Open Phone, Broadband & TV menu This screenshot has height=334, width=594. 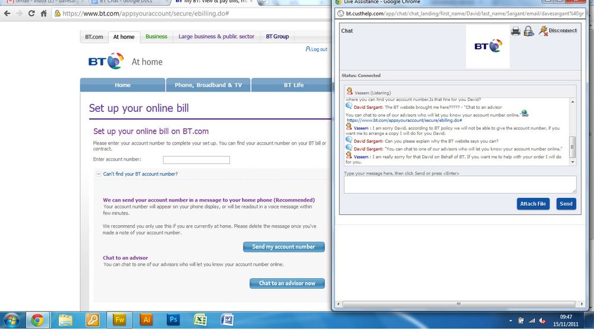208,85
